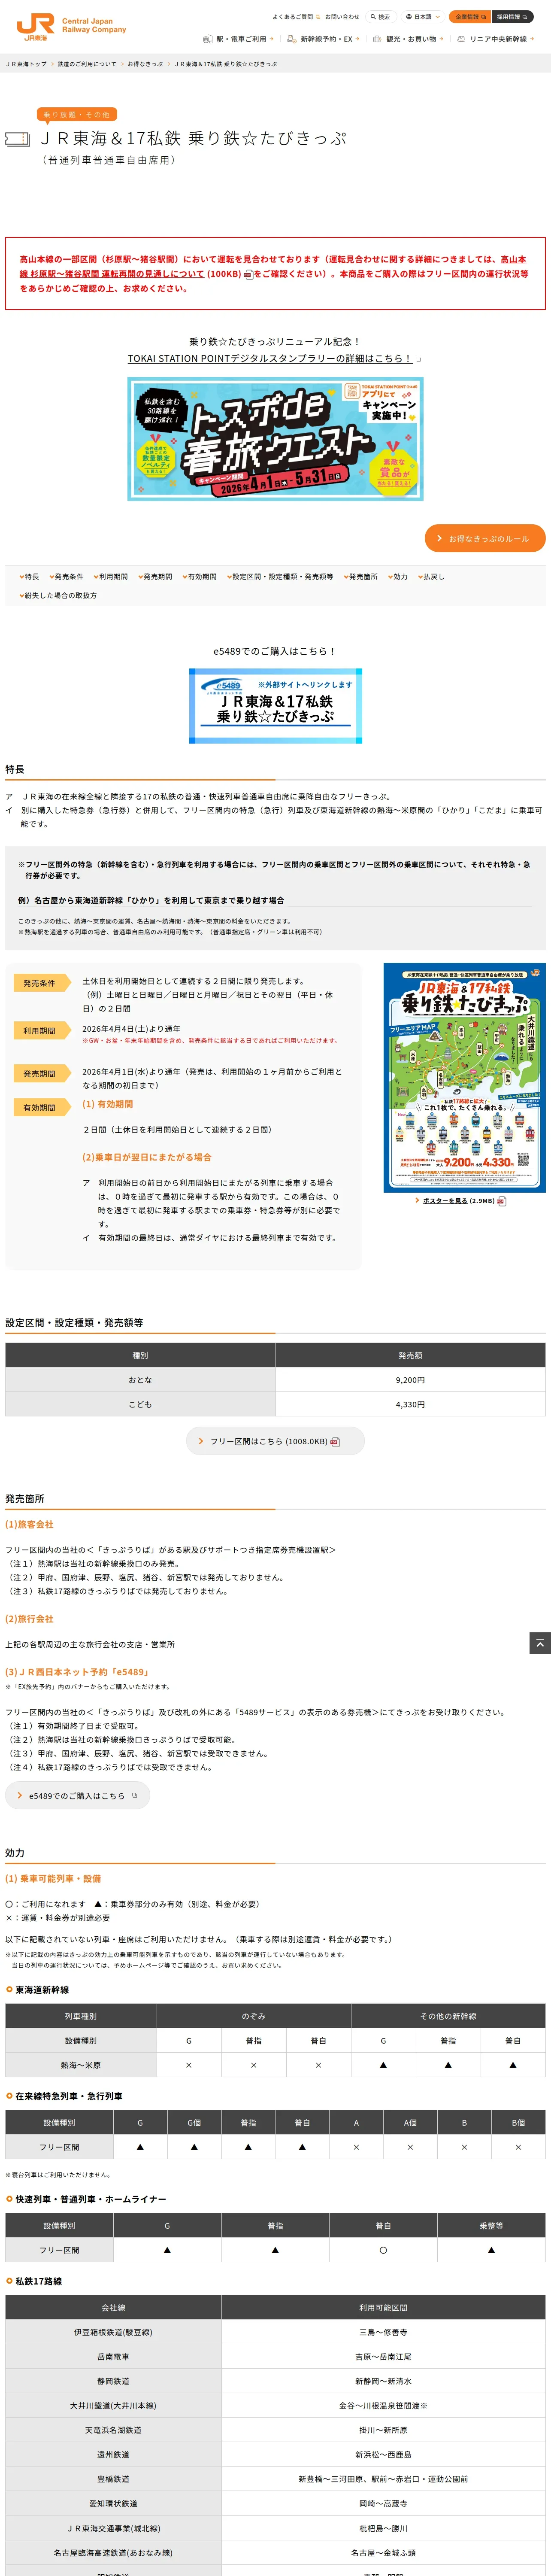The height and width of the screenshot is (2576, 551).
Task: Expand the 観光・お買い物 menu
Action: click(409, 39)
